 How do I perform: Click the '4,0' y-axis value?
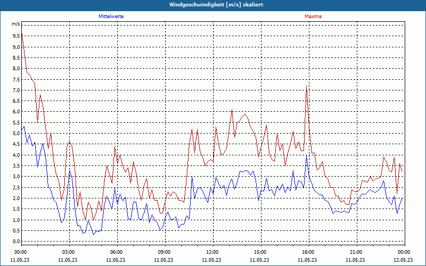(x=17, y=155)
